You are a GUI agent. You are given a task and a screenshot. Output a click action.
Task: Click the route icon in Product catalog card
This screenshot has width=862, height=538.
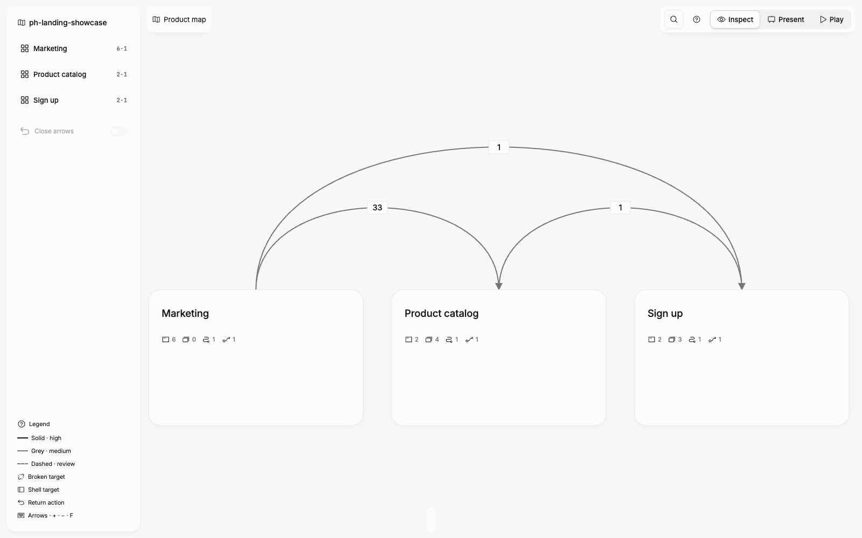449,339
